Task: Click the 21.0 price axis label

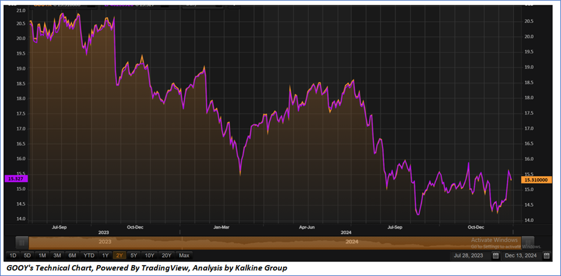Action: click(x=21, y=11)
